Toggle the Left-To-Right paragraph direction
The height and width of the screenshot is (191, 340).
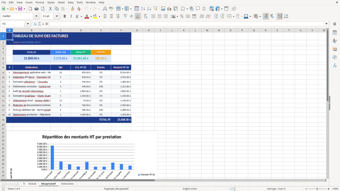266,16
